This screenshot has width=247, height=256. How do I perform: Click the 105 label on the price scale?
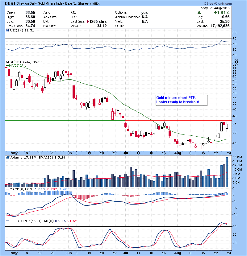[x=236, y=60]
